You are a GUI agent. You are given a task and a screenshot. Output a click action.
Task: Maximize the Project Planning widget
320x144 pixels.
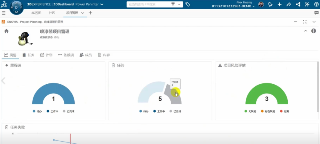click(305, 22)
